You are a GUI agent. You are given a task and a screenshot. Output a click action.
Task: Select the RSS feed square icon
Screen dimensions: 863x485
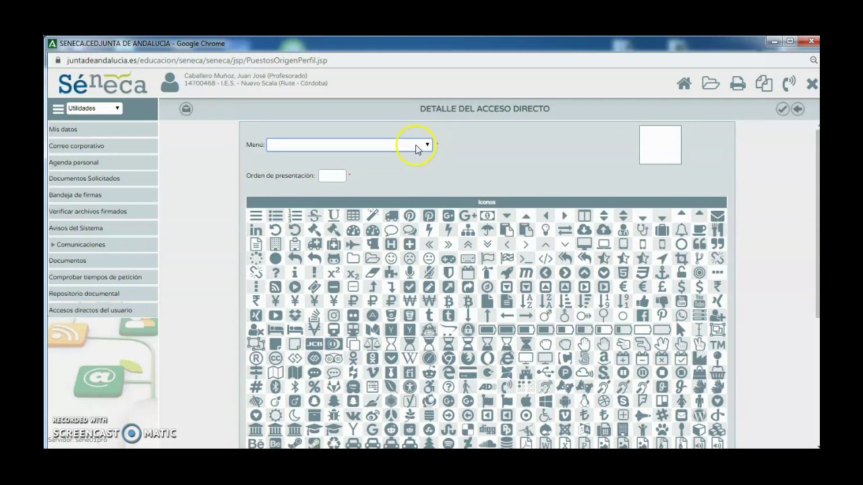[276, 287]
